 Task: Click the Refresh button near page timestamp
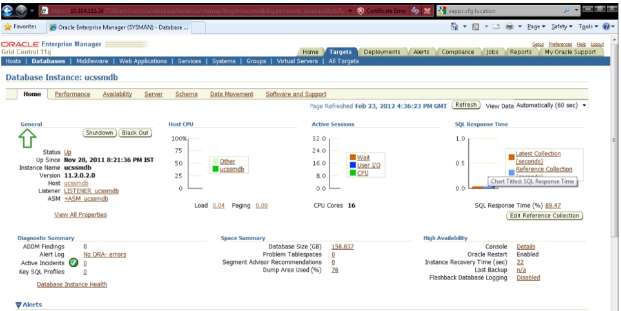(x=466, y=105)
